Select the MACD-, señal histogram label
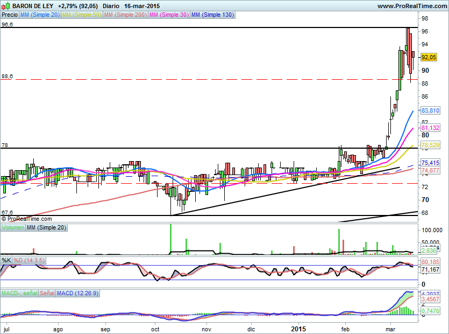Viewport: 449px width, 334px height. [19, 293]
